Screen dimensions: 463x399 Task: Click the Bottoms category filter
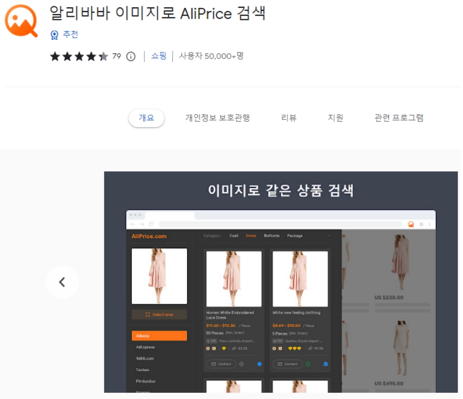[272, 236]
